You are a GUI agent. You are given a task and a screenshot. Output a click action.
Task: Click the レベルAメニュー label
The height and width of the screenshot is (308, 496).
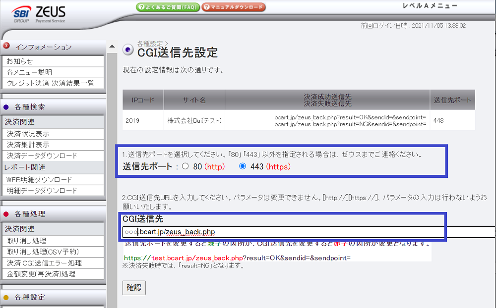(x=430, y=5)
